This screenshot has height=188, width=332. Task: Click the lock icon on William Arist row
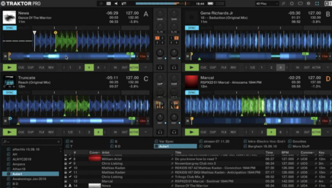(65, 159)
